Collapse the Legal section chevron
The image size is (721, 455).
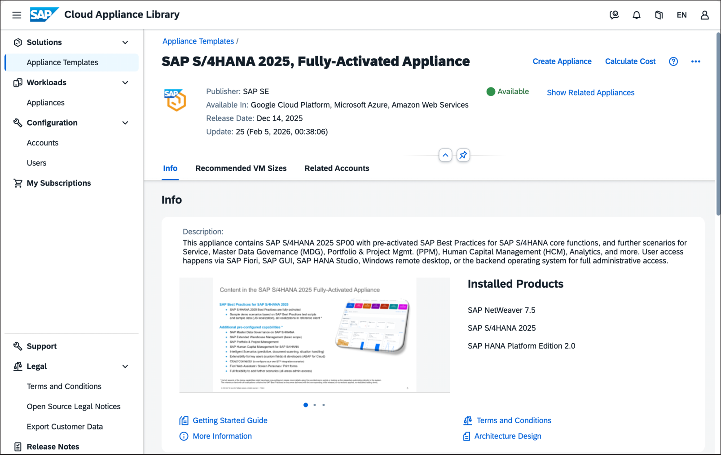click(125, 366)
